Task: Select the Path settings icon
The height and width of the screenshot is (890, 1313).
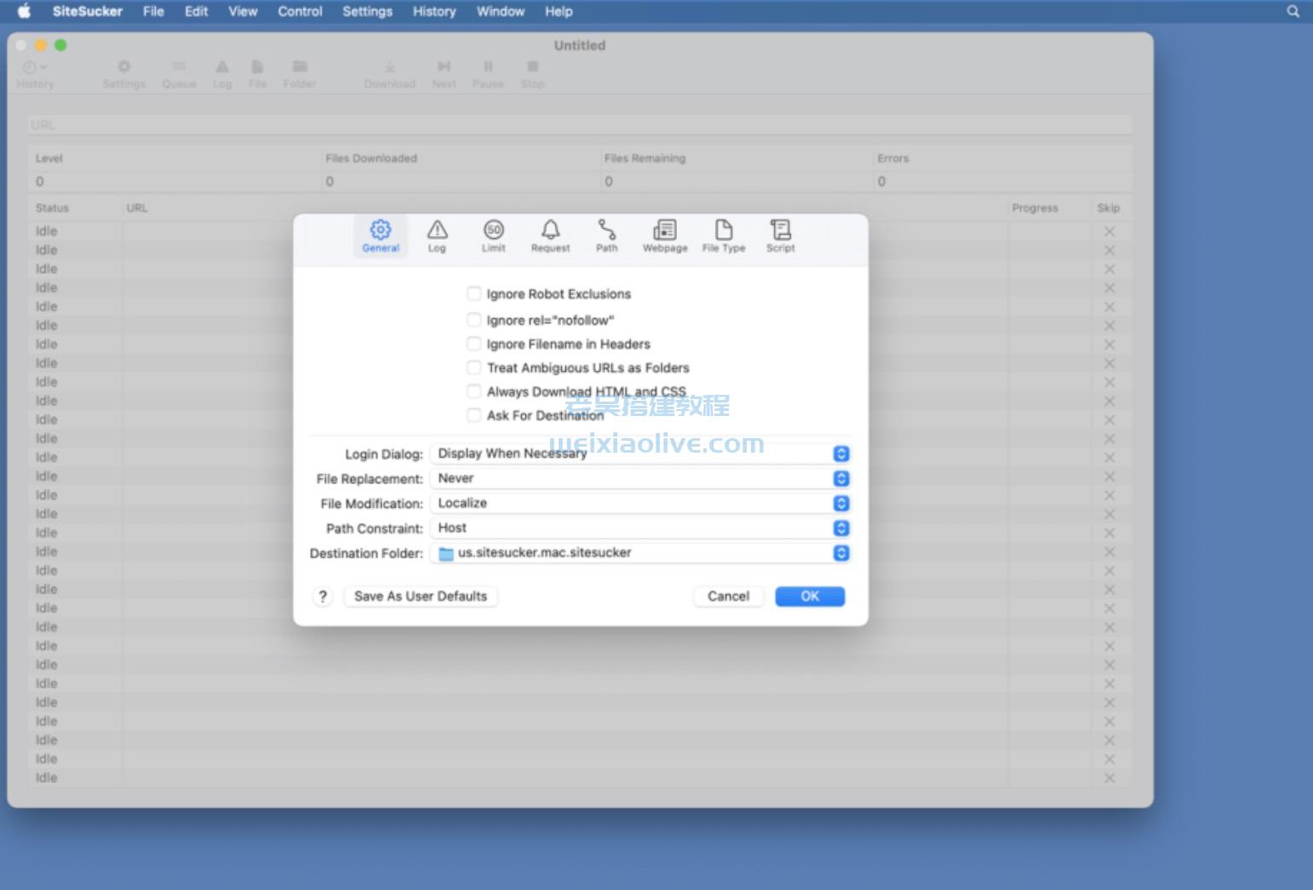Action: tap(606, 236)
